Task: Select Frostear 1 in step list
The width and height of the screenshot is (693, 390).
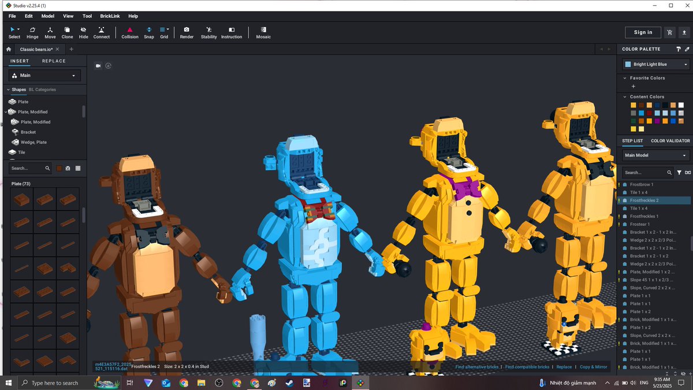Action: pos(640,224)
